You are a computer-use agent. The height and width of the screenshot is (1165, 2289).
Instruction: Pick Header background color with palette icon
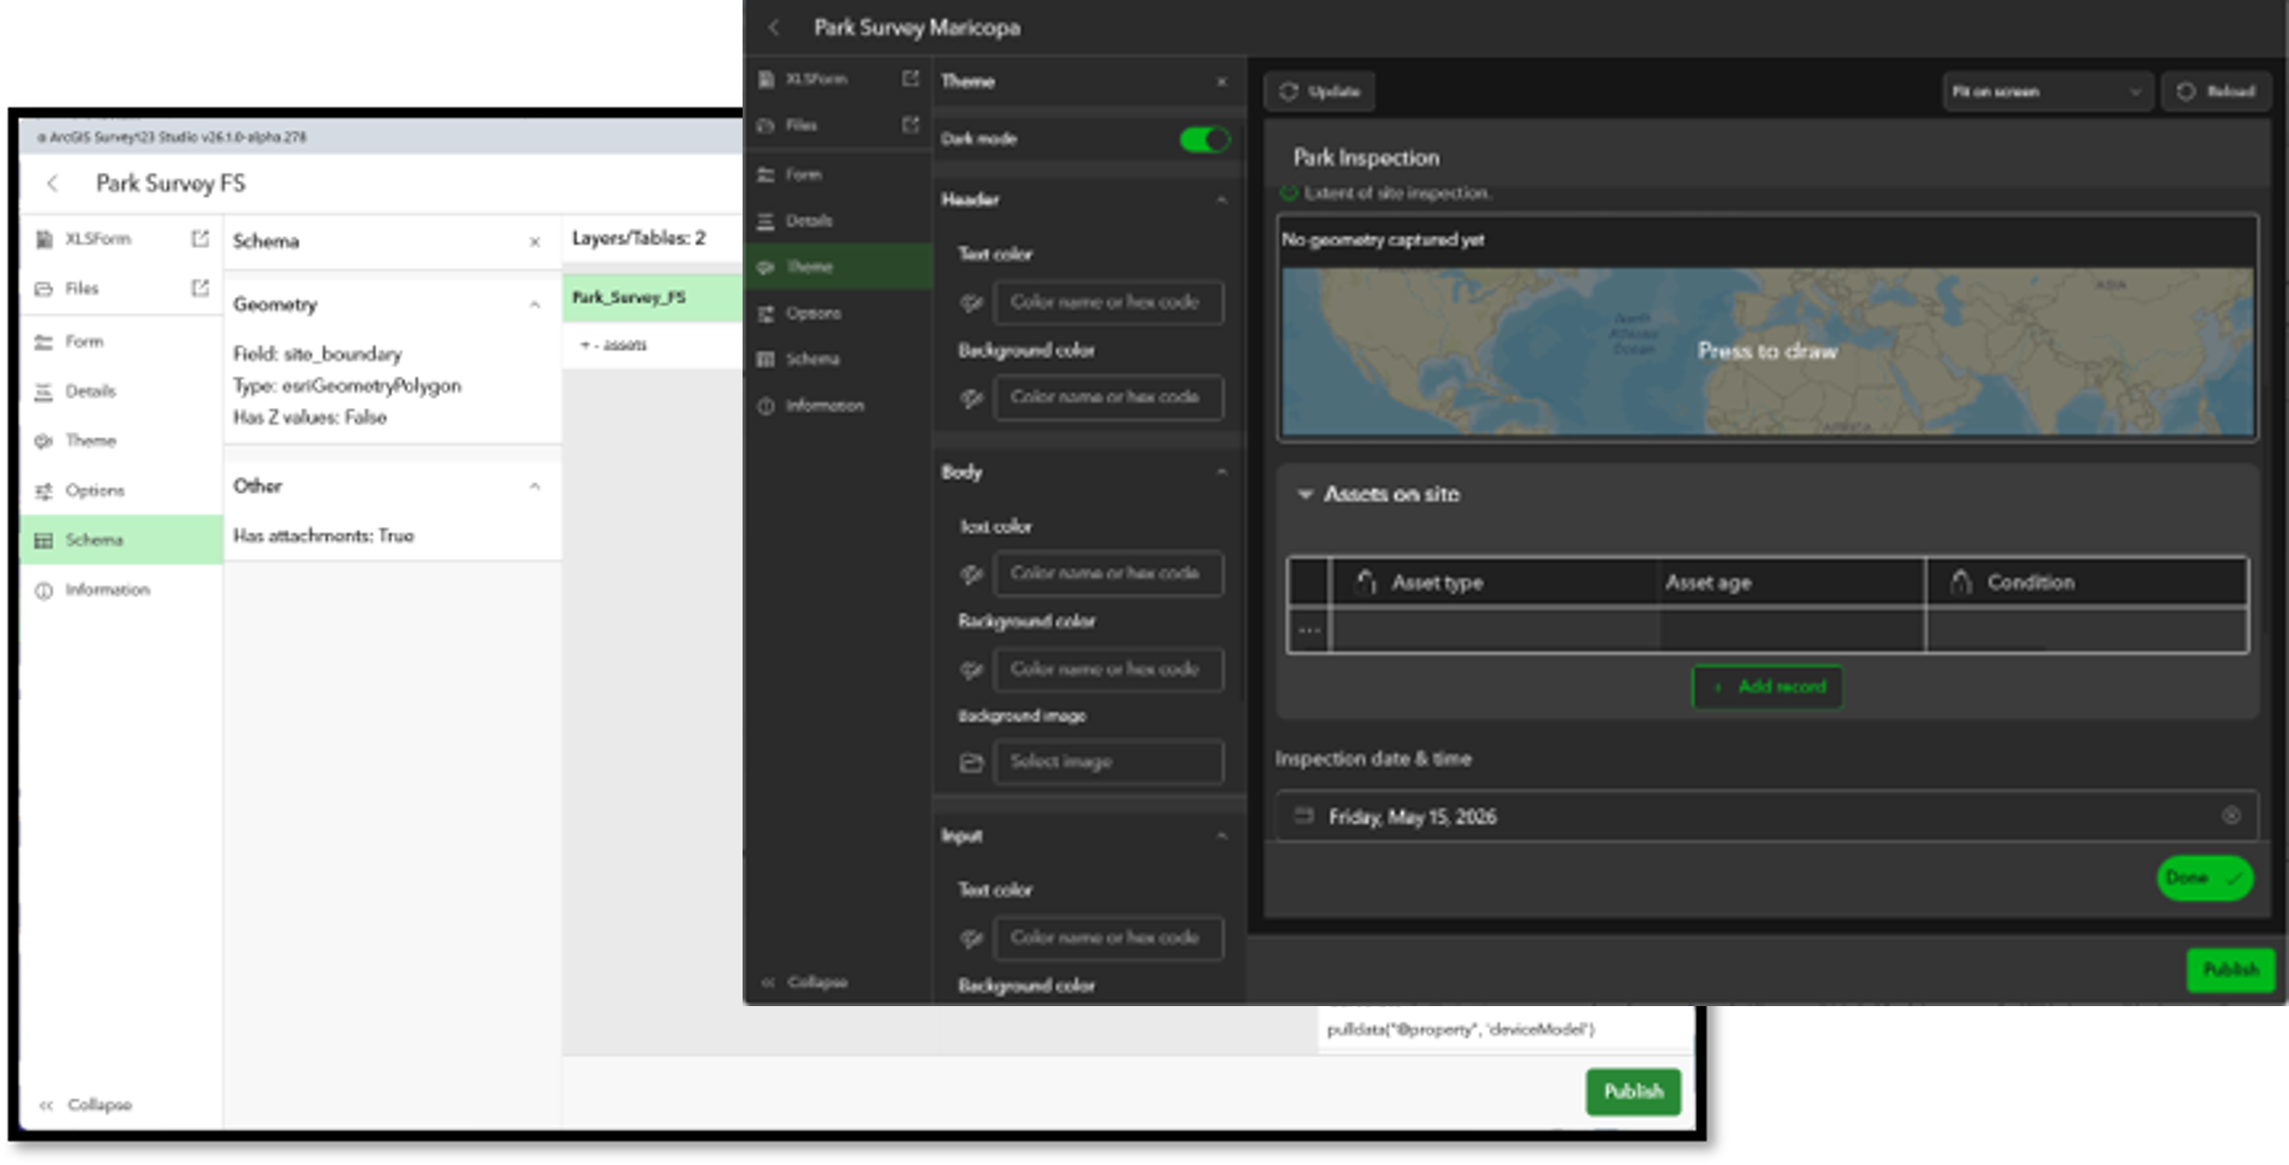pyautogui.click(x=971, y=398)
